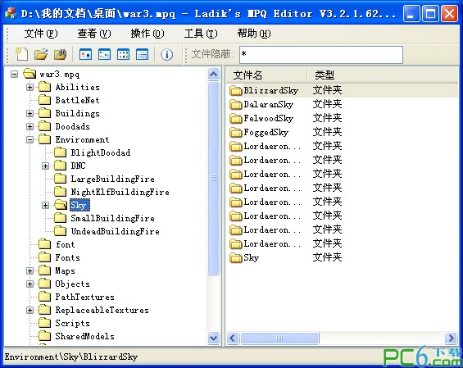Switch to details view mode
The image size is (463, 368).
[143, 54]
